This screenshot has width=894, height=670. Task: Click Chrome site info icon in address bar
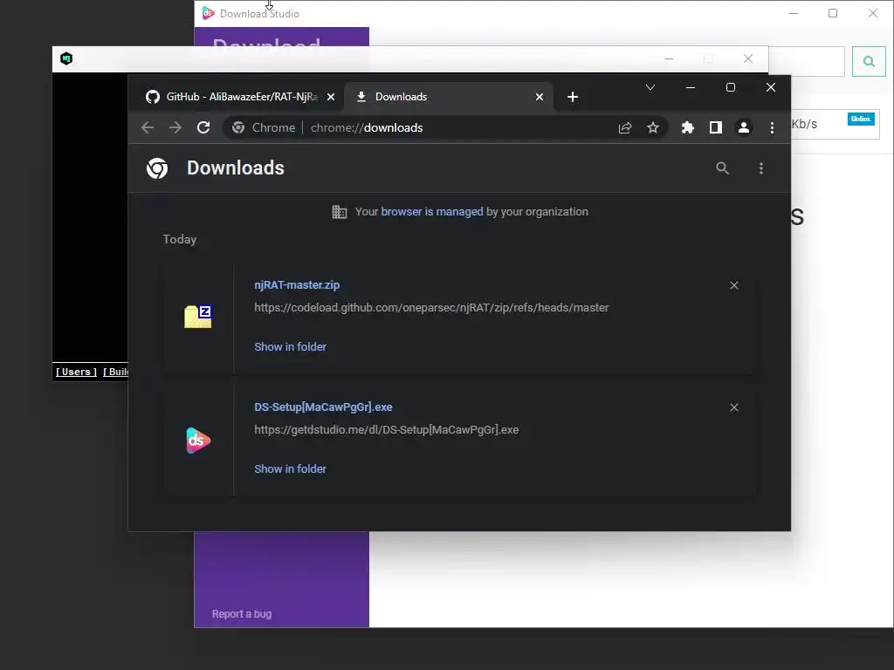[x=237, y=127]
